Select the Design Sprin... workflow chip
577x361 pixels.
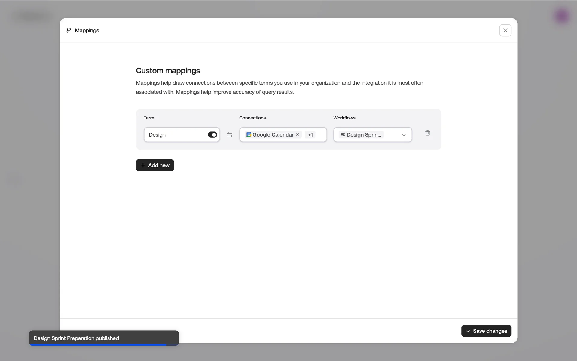tap(364, 135)
